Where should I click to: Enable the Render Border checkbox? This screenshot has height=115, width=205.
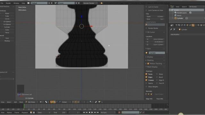[x=146, y=28]
